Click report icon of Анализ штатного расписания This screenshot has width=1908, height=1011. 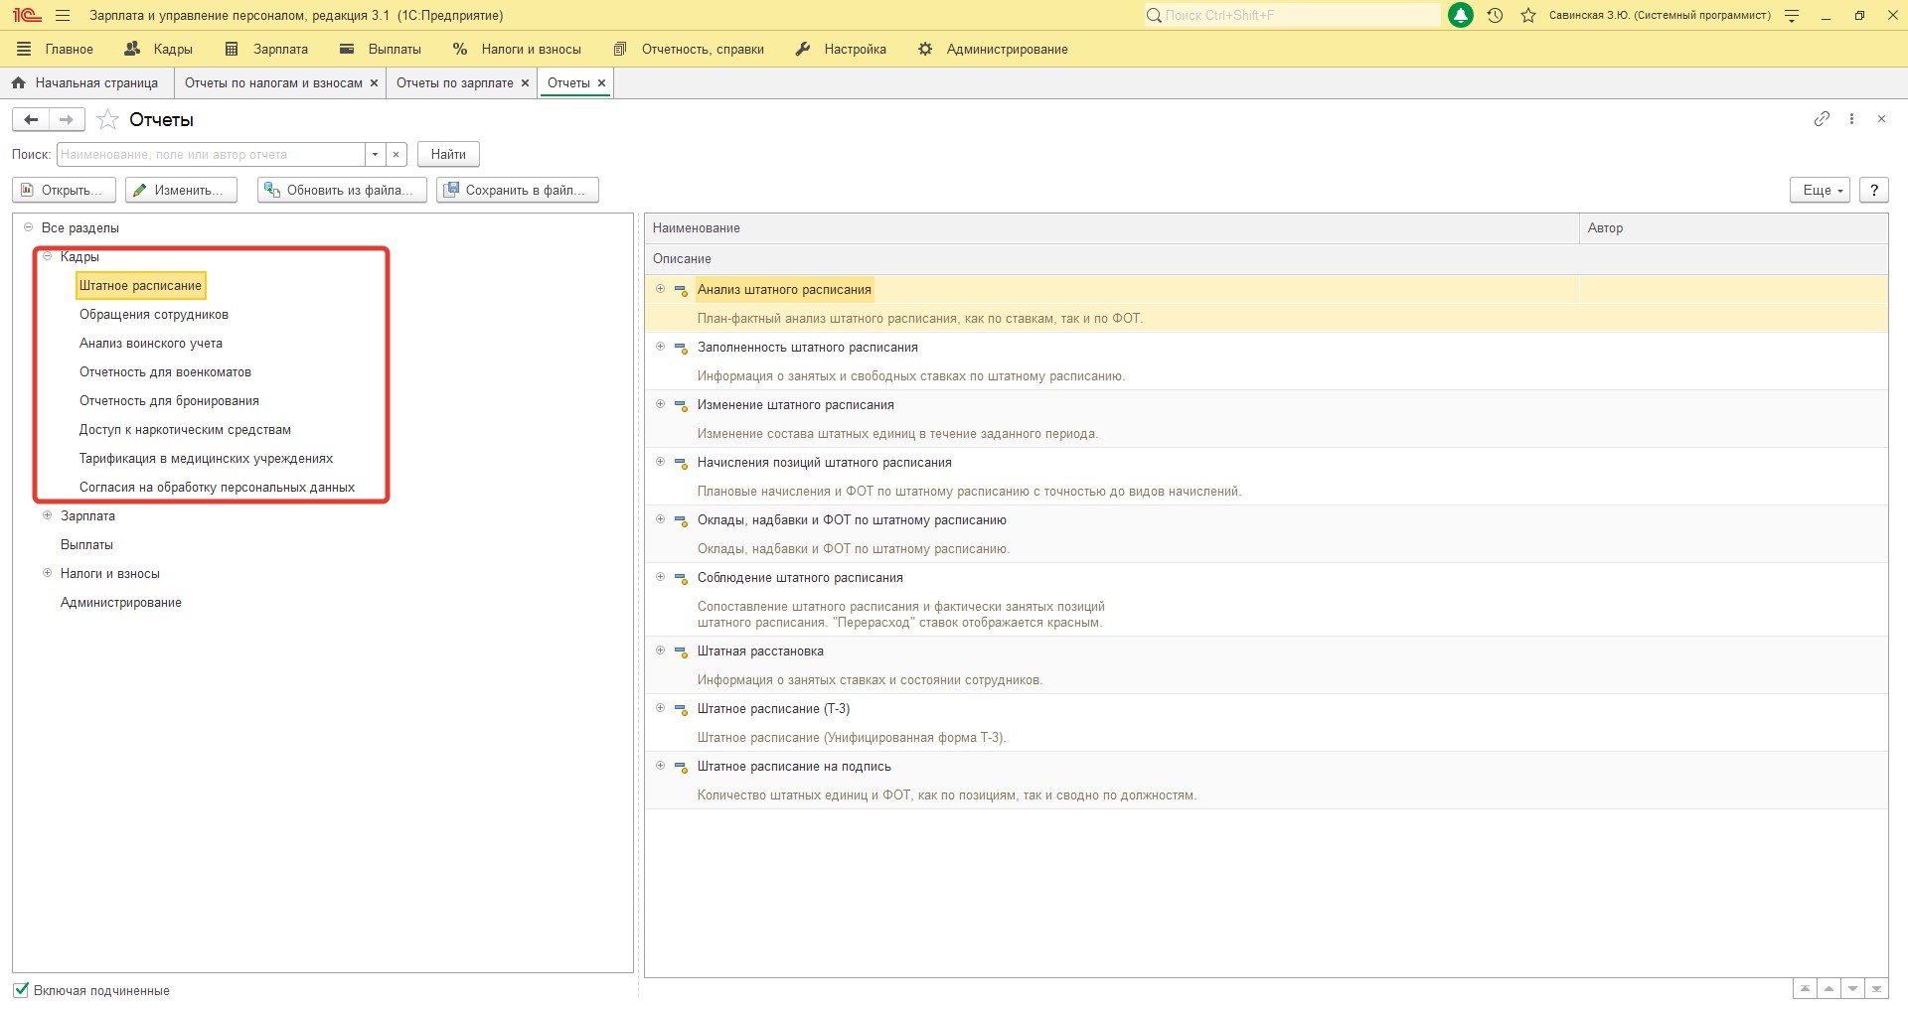coord(681,290)
